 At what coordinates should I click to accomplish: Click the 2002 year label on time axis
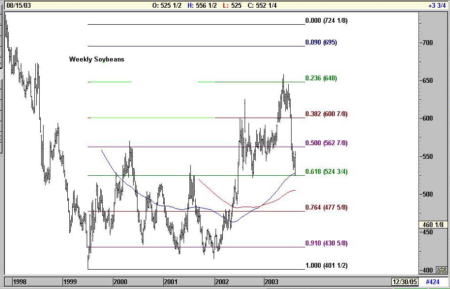coord(222,282)
